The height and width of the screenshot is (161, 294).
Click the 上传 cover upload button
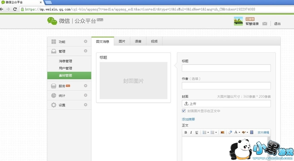pyautogui.click(x=226, y=103)
